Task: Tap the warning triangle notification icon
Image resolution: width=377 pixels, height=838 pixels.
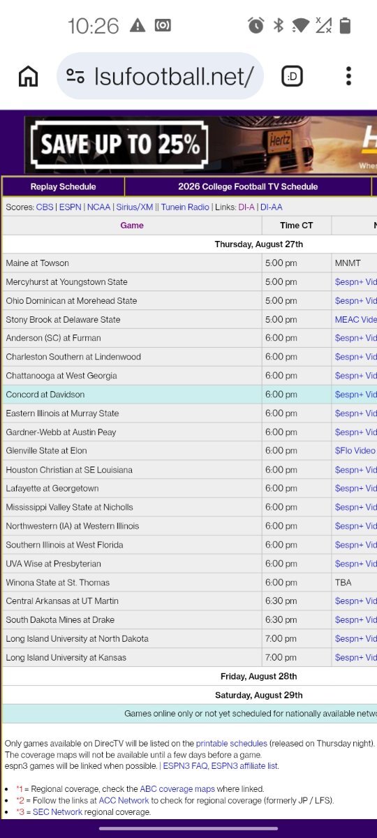Action: 138,26
